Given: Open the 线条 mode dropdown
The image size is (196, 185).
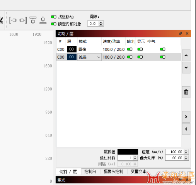Looking at the screenshot, I should (x=89, y=57).
